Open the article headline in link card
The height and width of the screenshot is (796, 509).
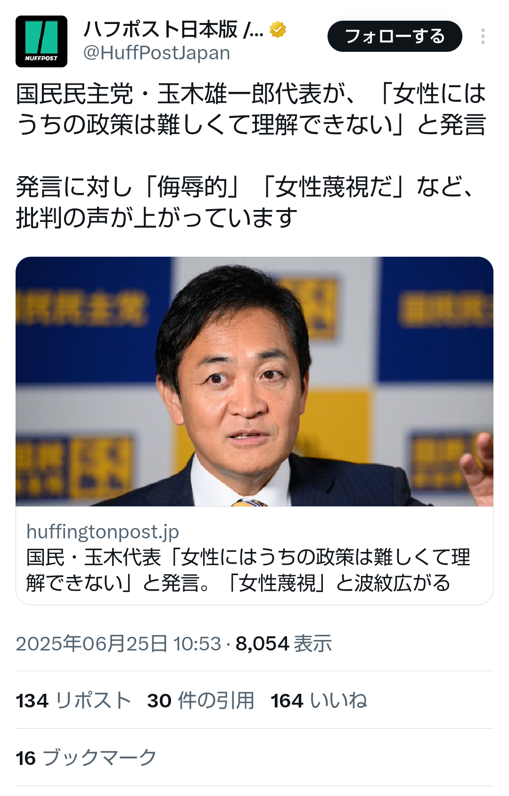[248, 570]
